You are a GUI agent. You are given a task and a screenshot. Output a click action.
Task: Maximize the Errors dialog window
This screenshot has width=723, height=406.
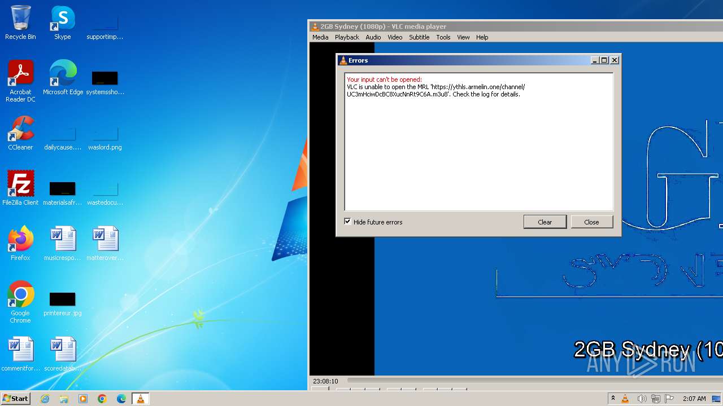(x=604, y=60)
